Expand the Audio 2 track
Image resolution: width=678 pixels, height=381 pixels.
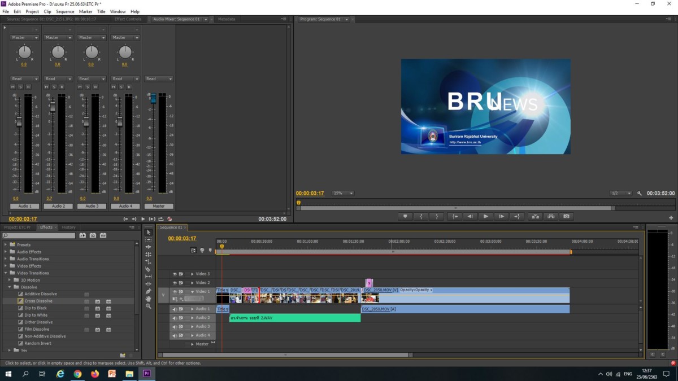tap(192, 318)
